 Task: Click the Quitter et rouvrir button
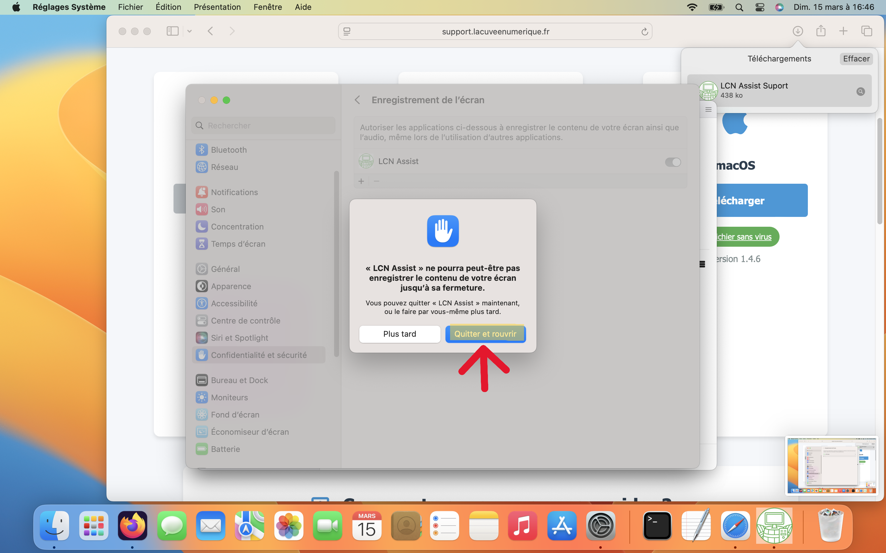point(485,334)
